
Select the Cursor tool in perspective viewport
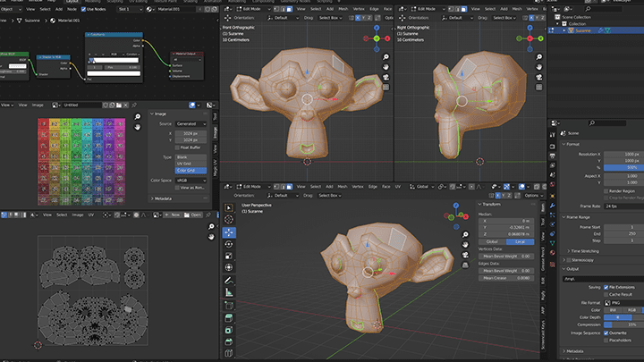(x=229, y=220)
